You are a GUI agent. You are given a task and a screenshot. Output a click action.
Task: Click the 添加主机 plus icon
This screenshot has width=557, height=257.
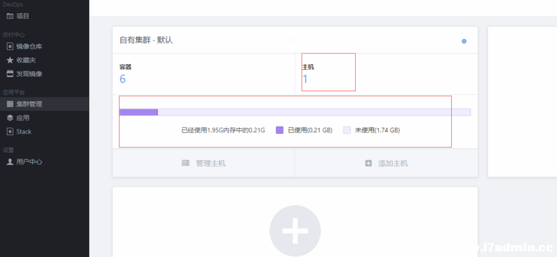pos(368,163)
